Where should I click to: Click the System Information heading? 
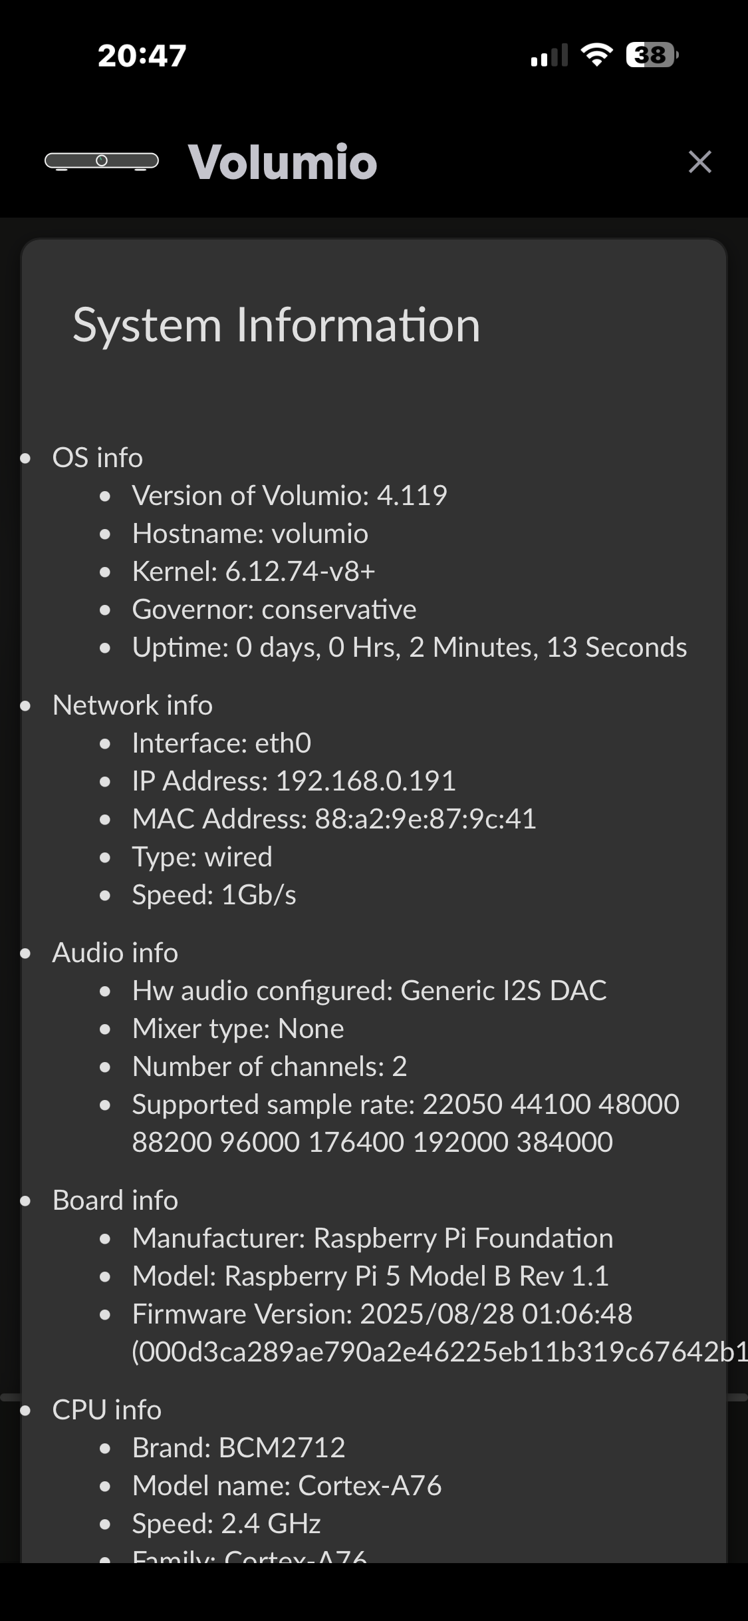tap(276, 325)
